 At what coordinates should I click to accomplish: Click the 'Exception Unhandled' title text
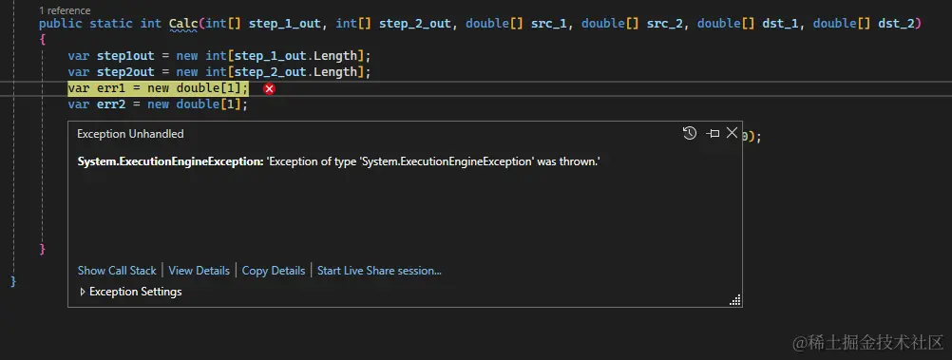point(130,134)
